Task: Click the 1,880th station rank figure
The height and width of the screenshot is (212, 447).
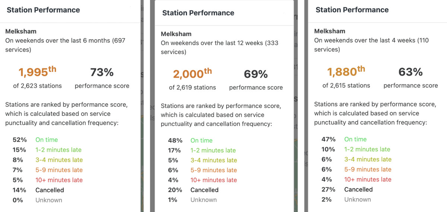Action: (x=346, y=72)
